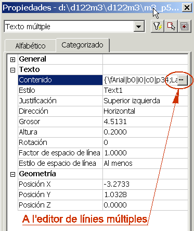The image size is (194, 231).
Task: Edit the Rotación value field
Action: tap(145, 142)
